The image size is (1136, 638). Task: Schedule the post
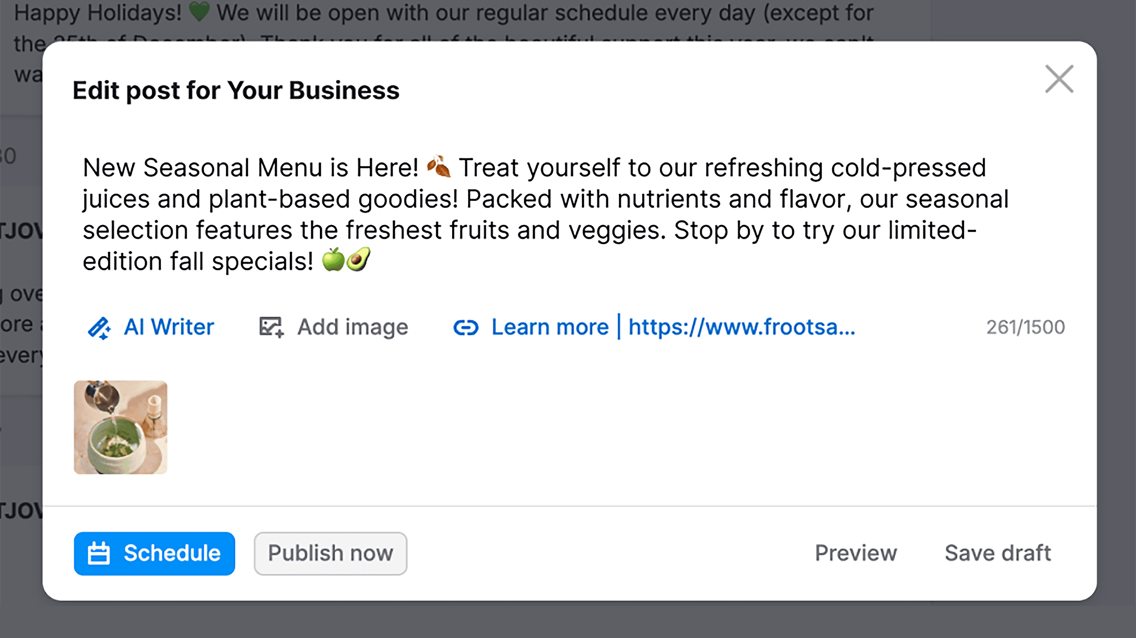[x=154, y=553]
